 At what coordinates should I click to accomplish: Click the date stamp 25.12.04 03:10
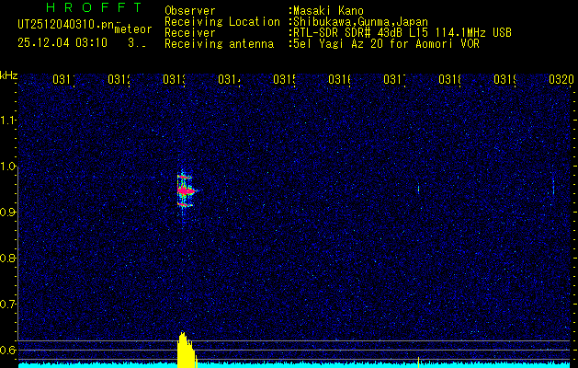click(62, 43)
